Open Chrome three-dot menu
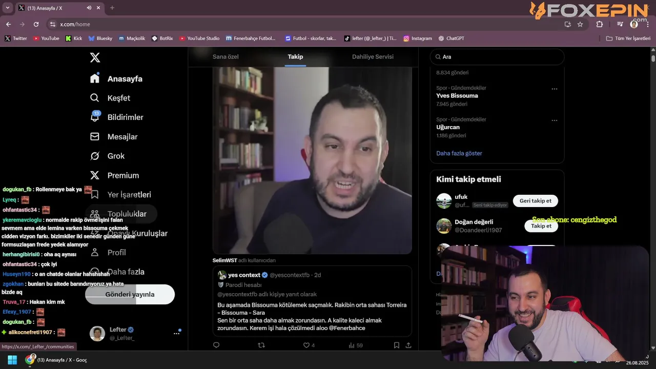The image size is (656, 369). click(648, 24)
